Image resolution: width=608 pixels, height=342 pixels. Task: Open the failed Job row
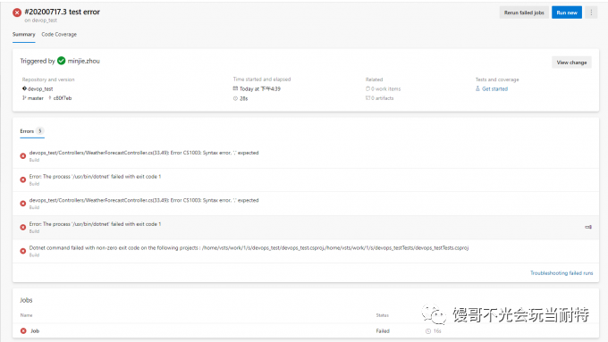[x=306, y=330]
